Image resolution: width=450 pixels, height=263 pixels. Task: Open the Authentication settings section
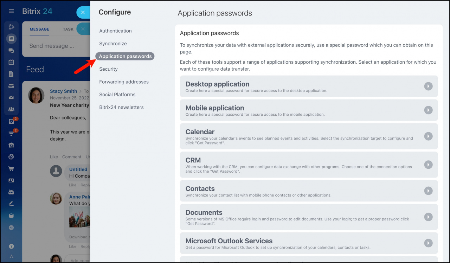115,31
